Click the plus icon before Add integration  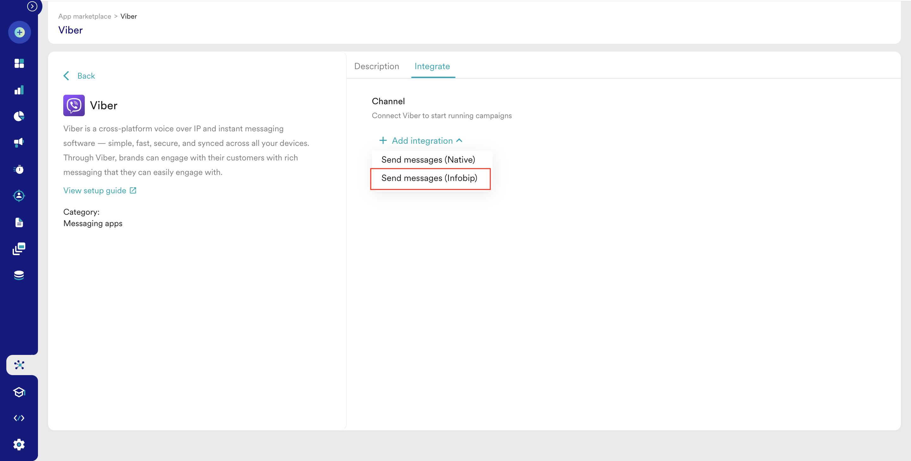383,141
